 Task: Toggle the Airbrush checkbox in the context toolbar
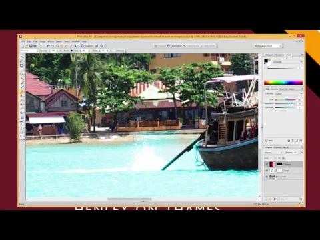pyautogui.click(x=115, y=51)
